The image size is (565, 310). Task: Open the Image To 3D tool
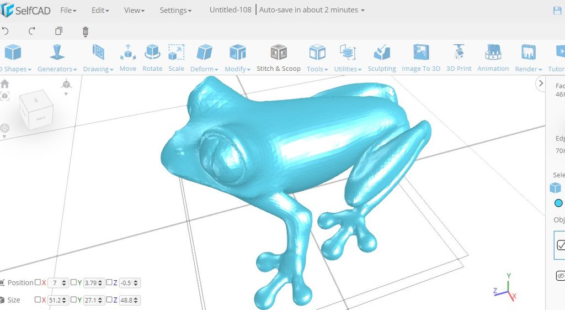[421, 57]
